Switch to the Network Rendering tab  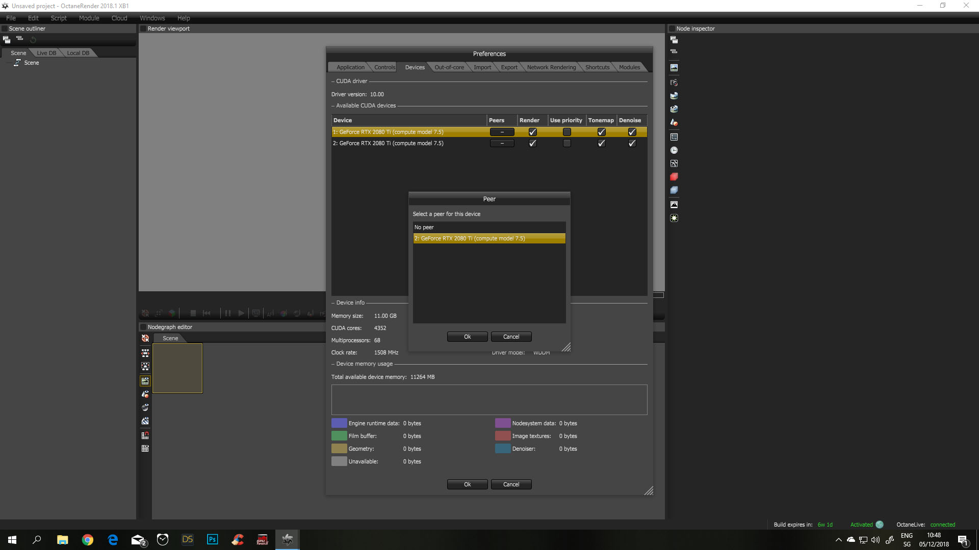551,67
